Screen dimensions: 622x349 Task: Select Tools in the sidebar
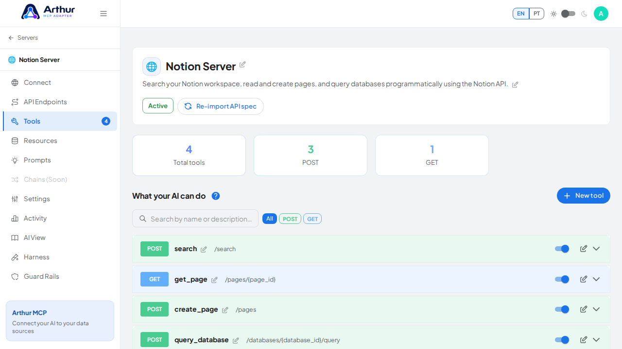click(x=60, y=121)
